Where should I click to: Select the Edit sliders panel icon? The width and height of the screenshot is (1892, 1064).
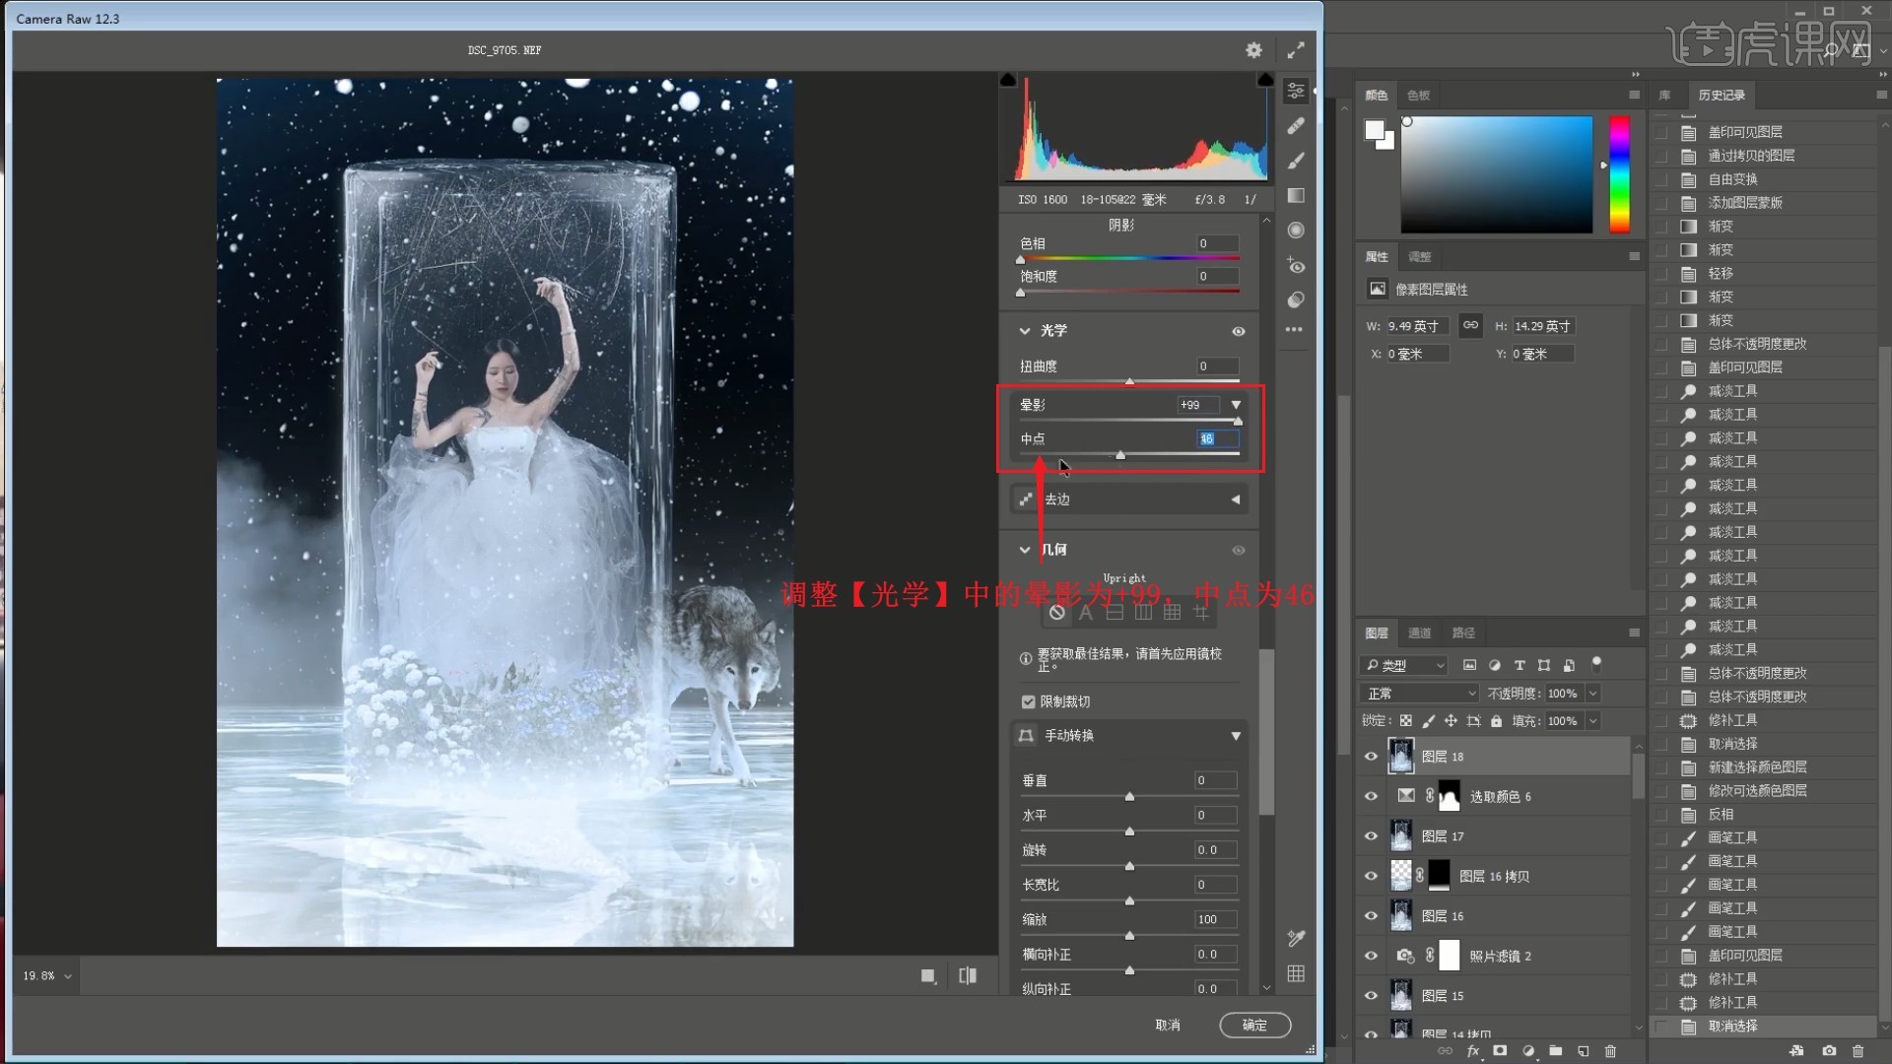[1296, 91]
